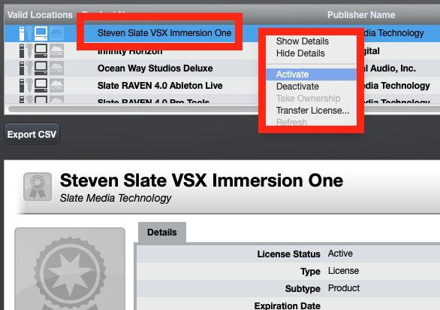
Task: Click the large license badge thumbnail
Action: tap(70, 269)
